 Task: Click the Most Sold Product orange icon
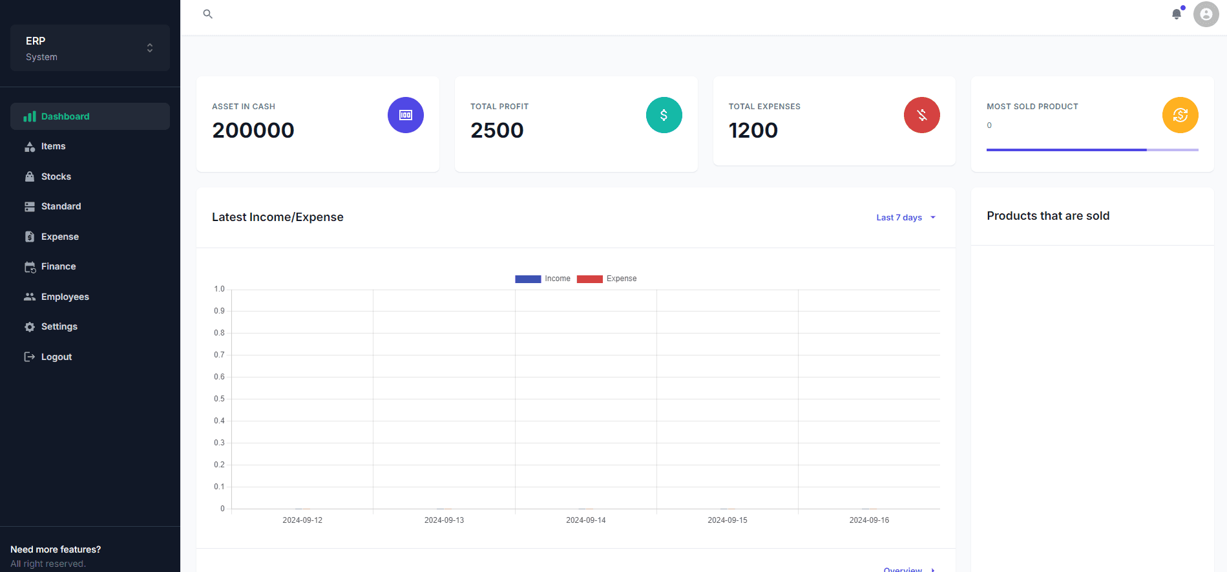coord(1180,115)
